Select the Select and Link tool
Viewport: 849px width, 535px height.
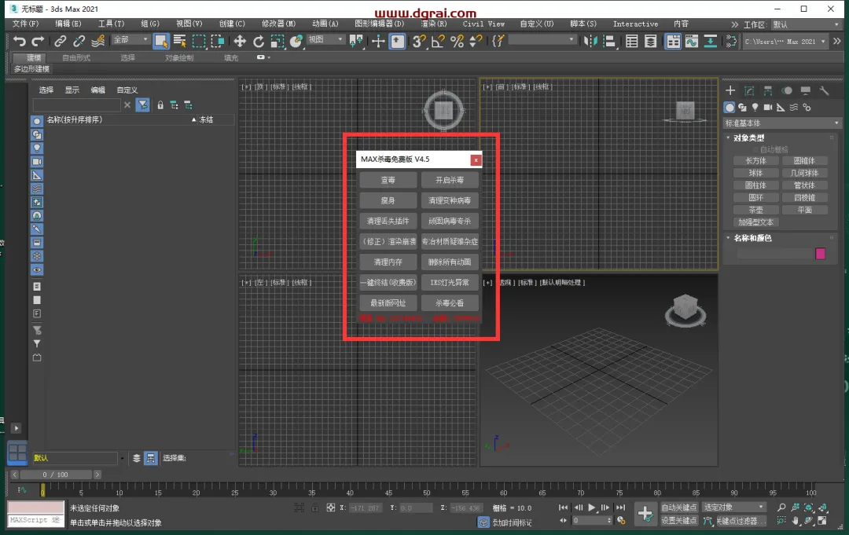[60, 41]
